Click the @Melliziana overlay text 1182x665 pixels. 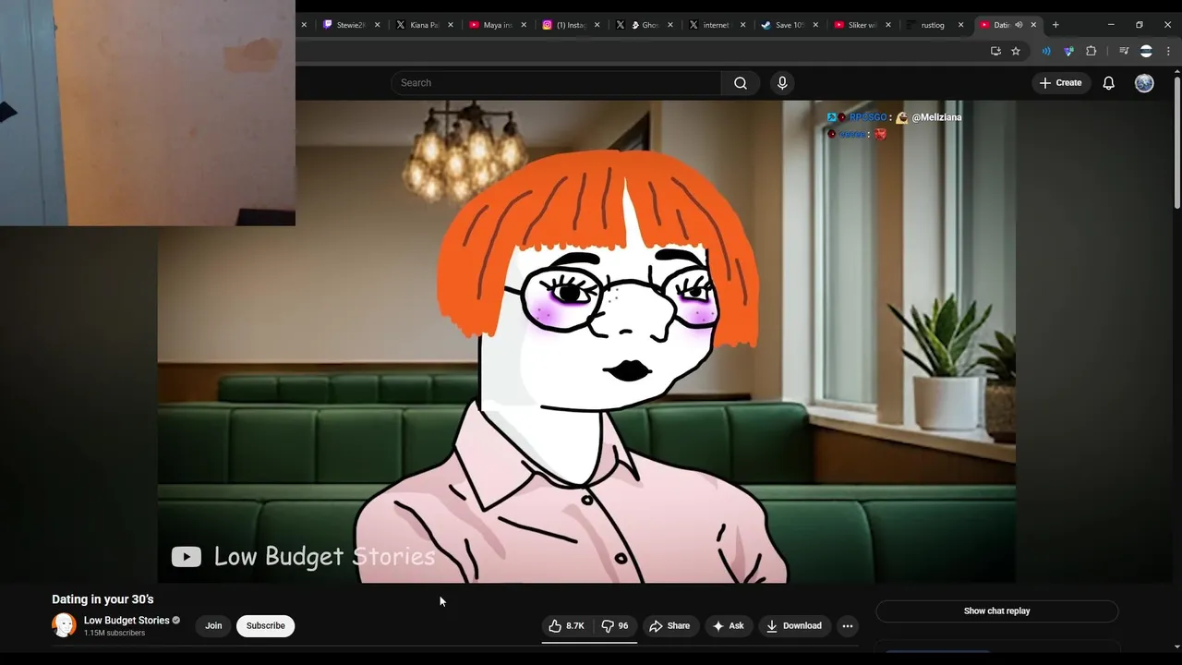936,117
